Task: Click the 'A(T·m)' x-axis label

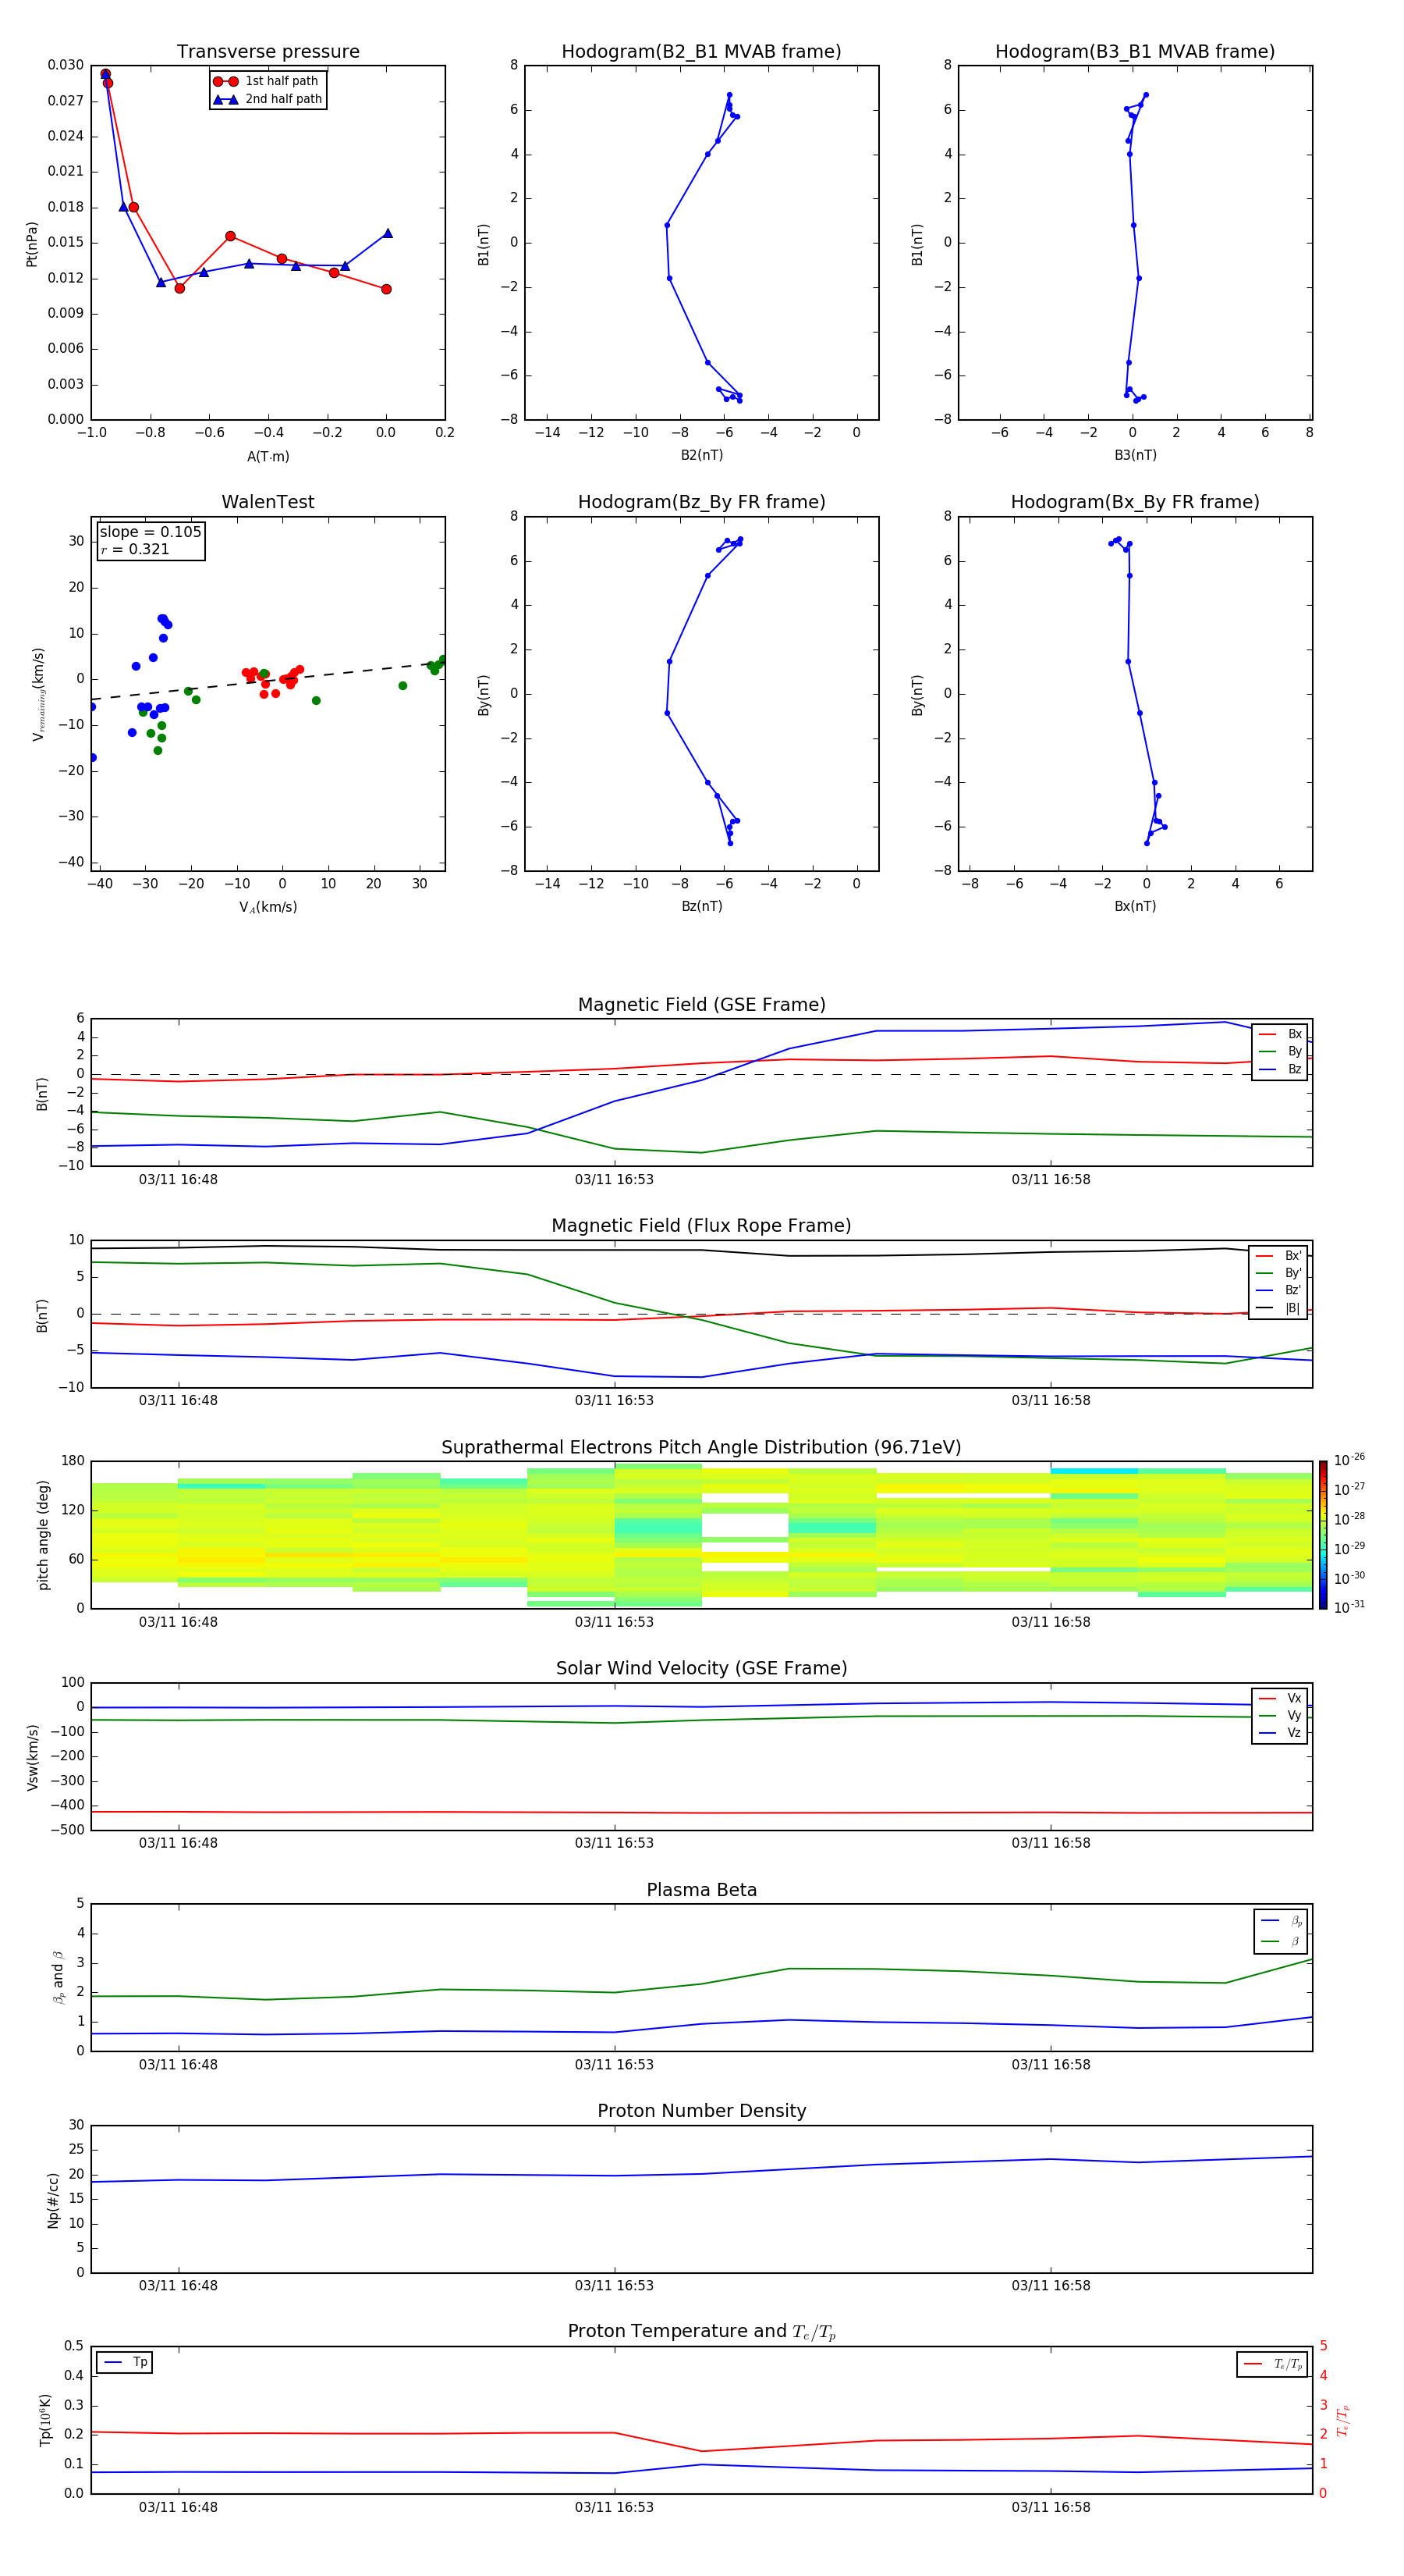Action: [268, 456]
